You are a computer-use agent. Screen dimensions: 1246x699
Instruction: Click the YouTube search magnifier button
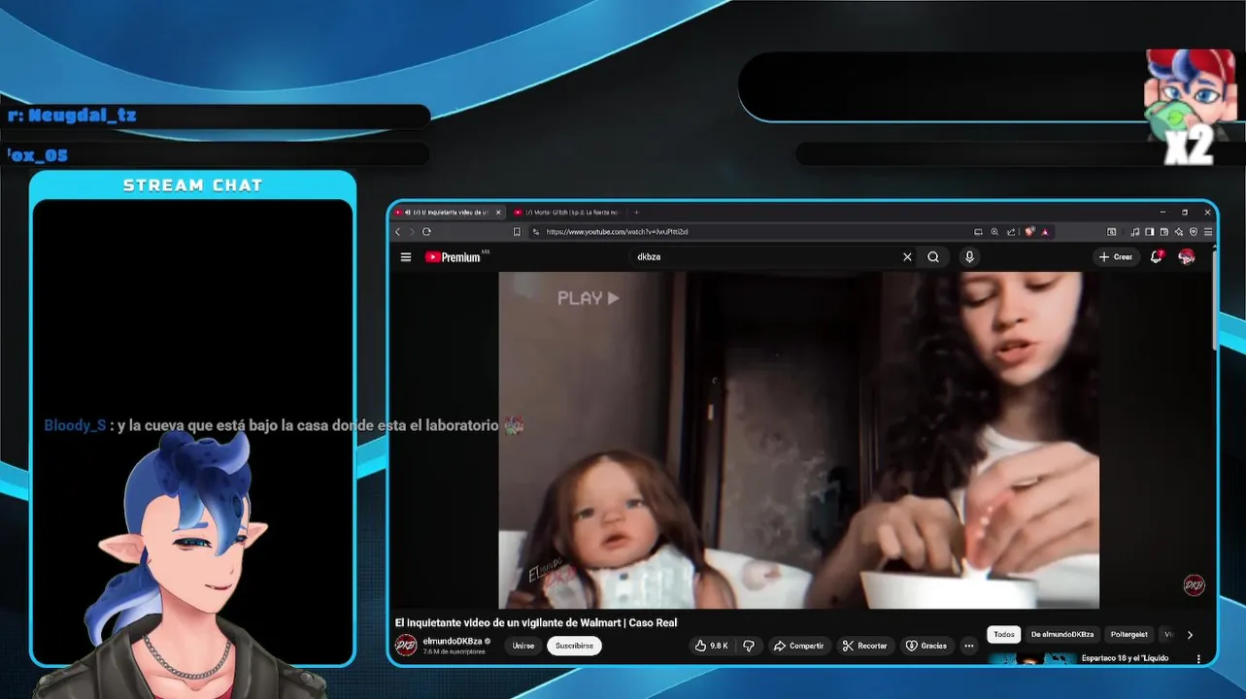pos(933,257)
